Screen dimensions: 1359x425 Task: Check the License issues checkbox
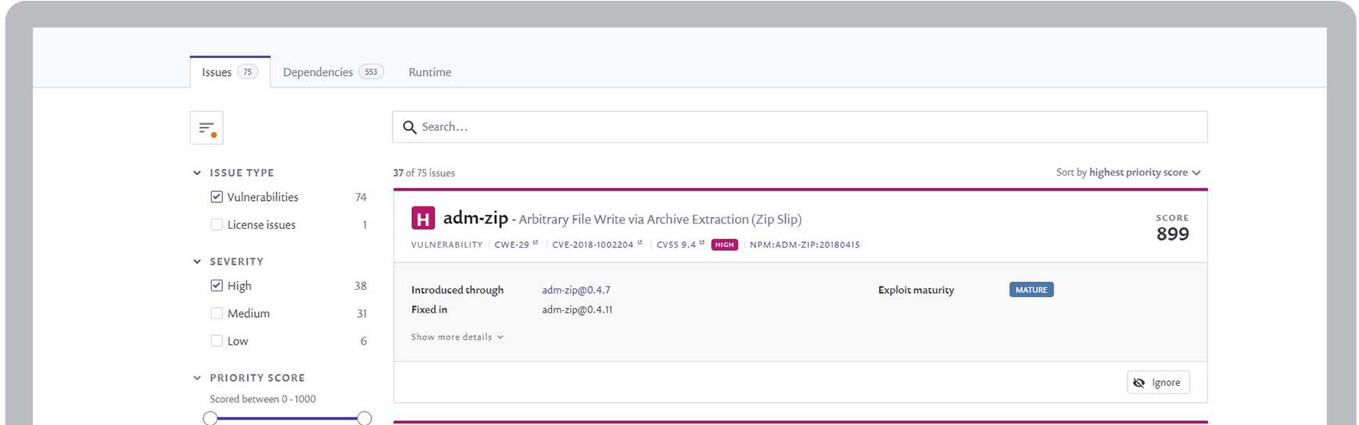tap(217, 224)
